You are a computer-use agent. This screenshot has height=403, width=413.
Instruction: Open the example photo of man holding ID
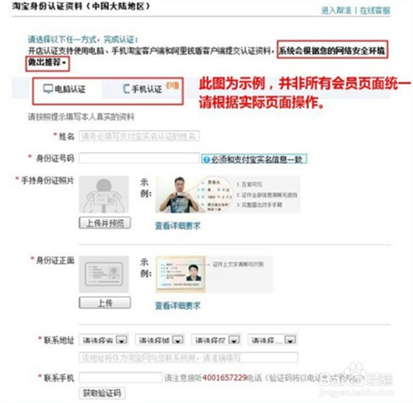(180, 194)
